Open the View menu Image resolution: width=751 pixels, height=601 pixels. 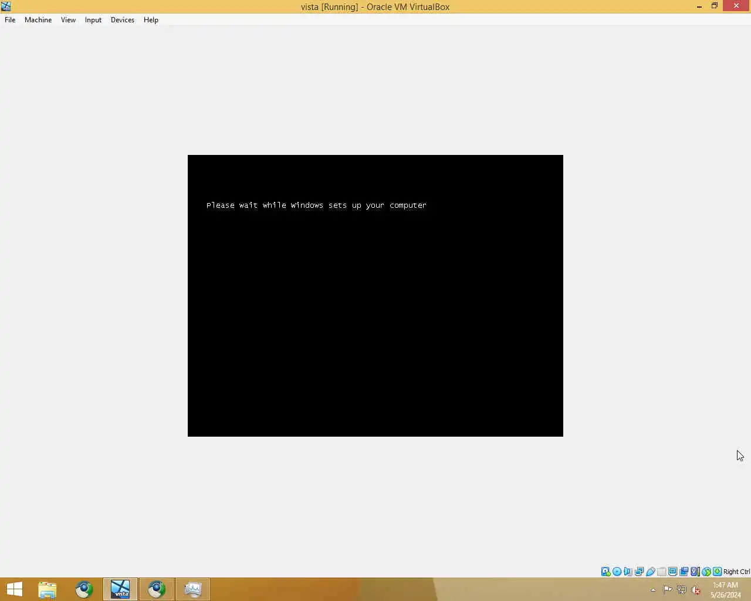(68, 20)
